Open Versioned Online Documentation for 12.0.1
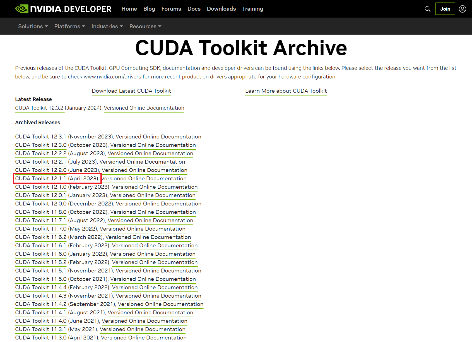 tap(153, 195)
